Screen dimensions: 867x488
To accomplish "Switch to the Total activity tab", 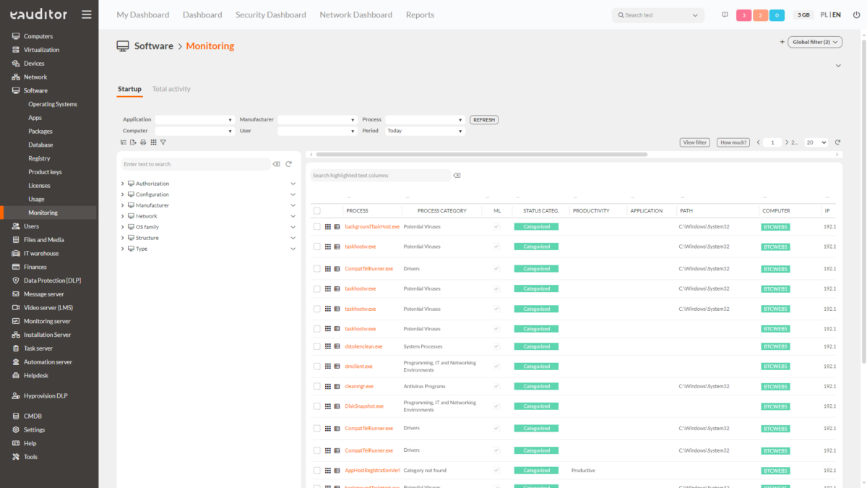I will (x=171, y=88).
